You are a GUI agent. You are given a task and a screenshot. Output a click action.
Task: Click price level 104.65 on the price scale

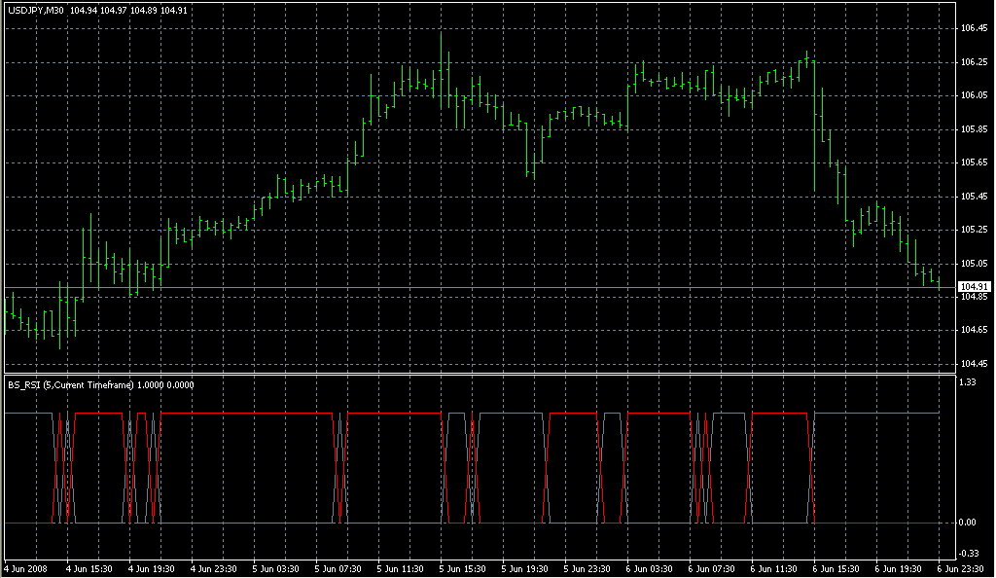[975, 330]
